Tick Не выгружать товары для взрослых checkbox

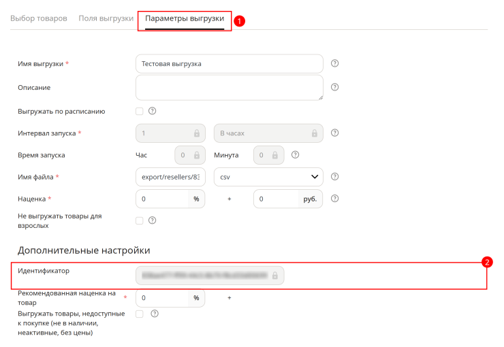tap(139, 220)
